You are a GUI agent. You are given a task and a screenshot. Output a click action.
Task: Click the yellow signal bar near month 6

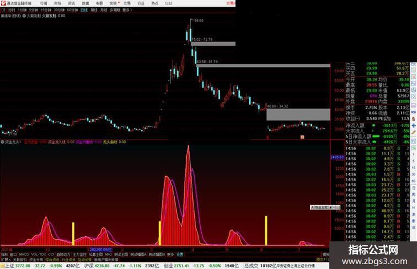(266, 231)
